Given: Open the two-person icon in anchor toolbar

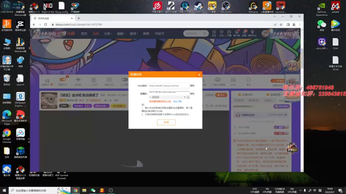Looking at the screenshot, I should pyautogui.click(x=233, y=80).
